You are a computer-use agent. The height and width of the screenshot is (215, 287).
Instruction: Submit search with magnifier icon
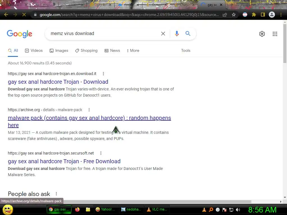(188, 34)
